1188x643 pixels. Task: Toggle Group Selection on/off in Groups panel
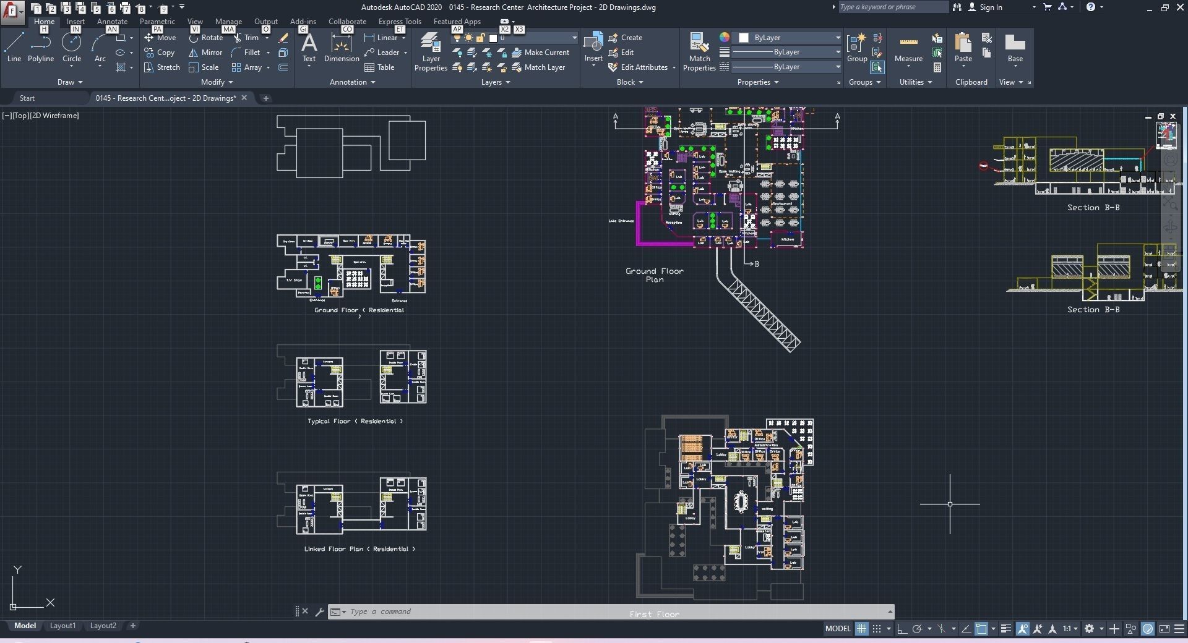[x=877, y=67]
